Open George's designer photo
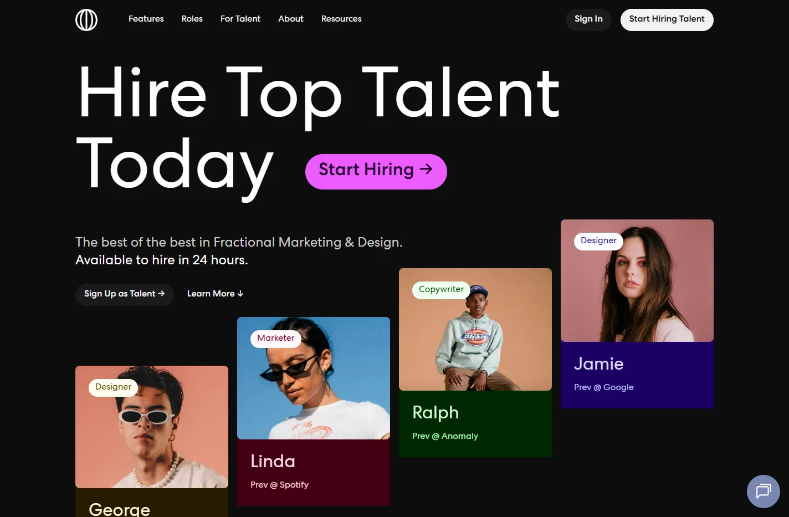 (152, 427)
